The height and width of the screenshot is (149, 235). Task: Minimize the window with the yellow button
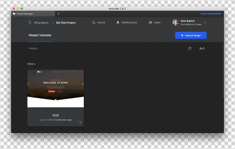click(x=18, y=9)
